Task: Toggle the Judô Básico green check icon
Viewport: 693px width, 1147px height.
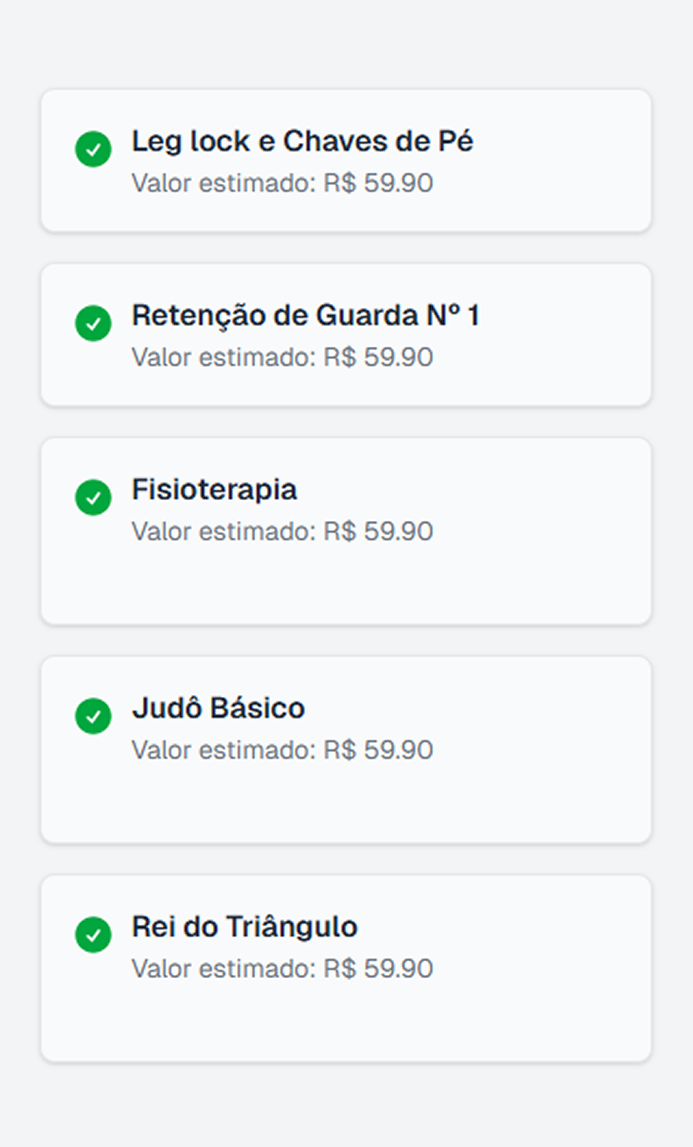Action: [93, 716]
